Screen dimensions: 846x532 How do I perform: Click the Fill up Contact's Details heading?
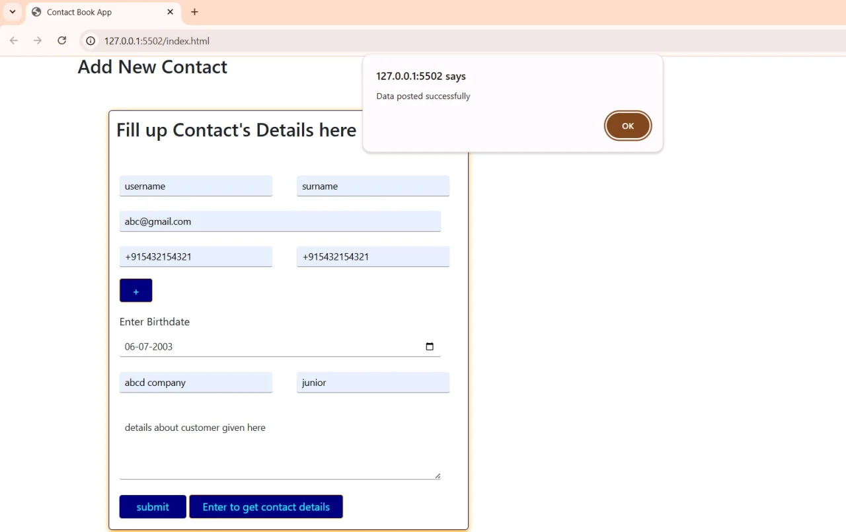point(237,130)
